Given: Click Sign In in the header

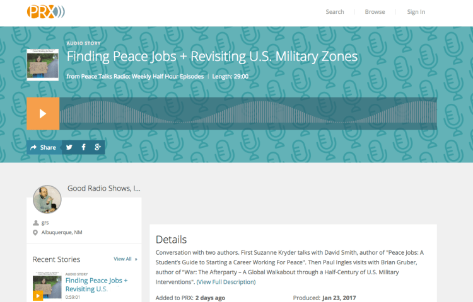Looking at the screenshot, I should pyautogui.click(x=416, y=12).
